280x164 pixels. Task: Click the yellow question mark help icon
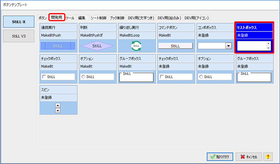267,156
